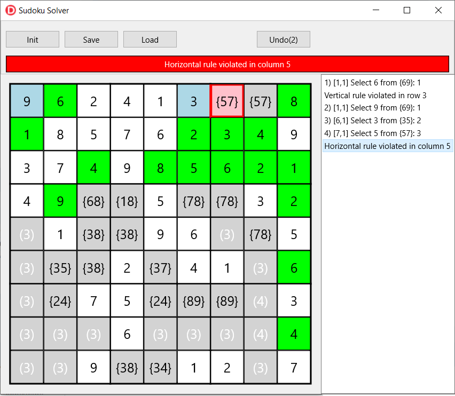
Task: Click the {24} cell beside the 7 in seventh row
Action: pyautogui.click(x=60, y=301)
